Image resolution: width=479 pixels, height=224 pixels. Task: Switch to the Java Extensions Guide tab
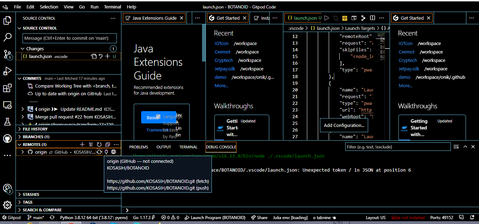(154, 18)
